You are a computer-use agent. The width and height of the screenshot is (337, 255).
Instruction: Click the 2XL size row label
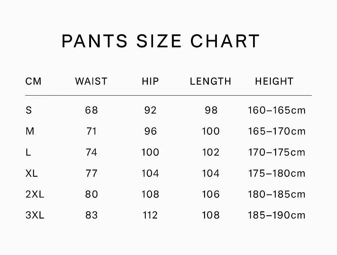point(35,194)
